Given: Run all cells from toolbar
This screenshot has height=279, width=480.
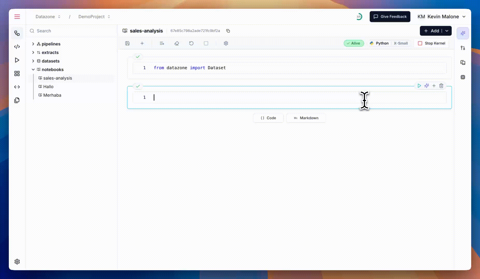Looking at the screenshot, I should coord(162,43).
